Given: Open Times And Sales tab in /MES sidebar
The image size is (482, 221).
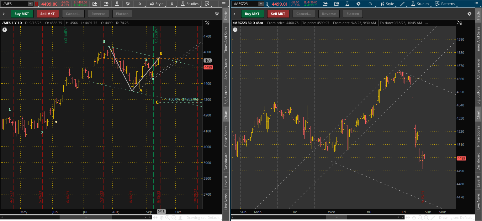Looking at the screenshot, I should point(225,39).
